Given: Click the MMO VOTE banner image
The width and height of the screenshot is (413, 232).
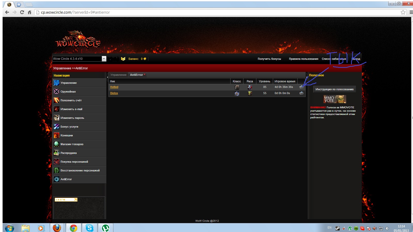Looking at the screenshot, I should click(335, 99).
